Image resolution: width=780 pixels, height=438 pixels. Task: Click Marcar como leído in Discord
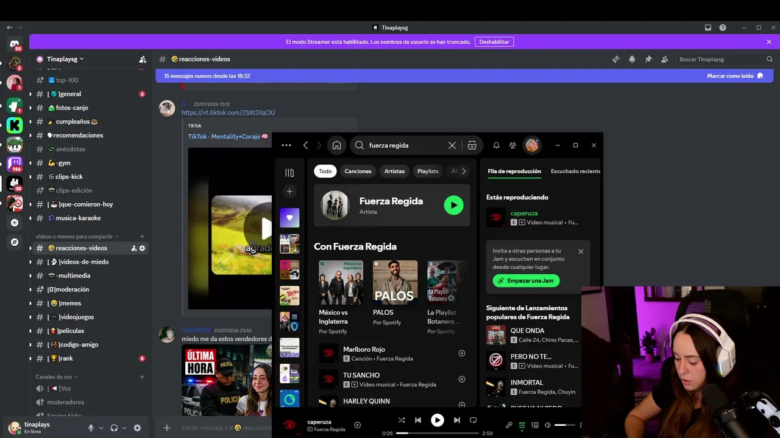tap(735, 76)
